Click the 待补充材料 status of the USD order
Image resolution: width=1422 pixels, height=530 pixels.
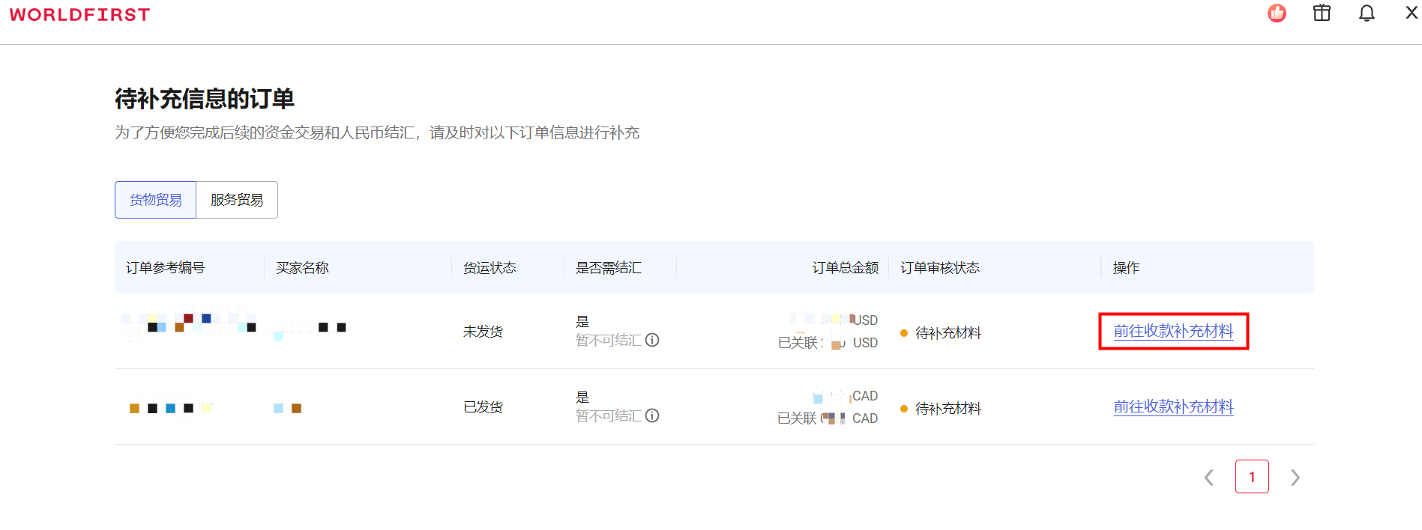948,333
